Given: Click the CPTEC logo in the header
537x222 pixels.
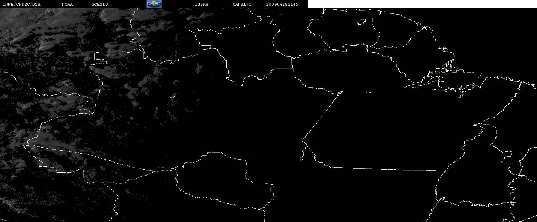Looking at the screenshot, I should click(x=154, y=4).
